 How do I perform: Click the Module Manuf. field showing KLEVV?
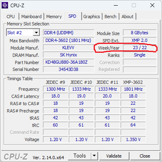point(68,48)
